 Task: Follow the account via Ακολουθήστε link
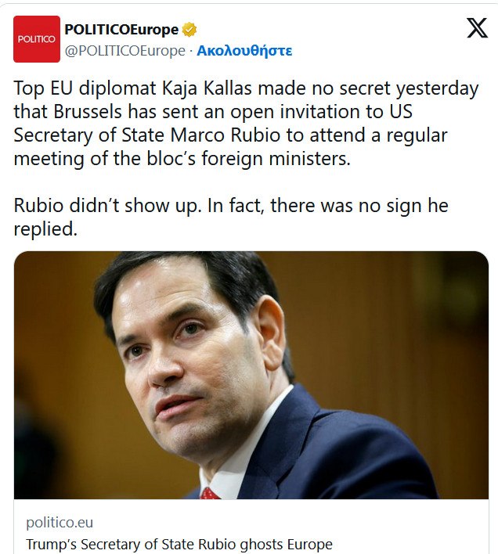pos(244,51)
